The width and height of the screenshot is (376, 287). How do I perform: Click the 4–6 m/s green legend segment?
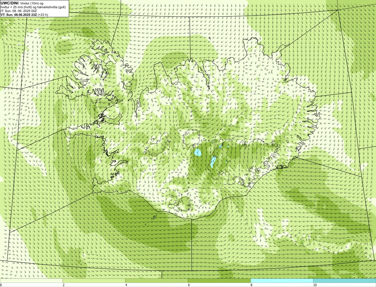pos(157,281)
